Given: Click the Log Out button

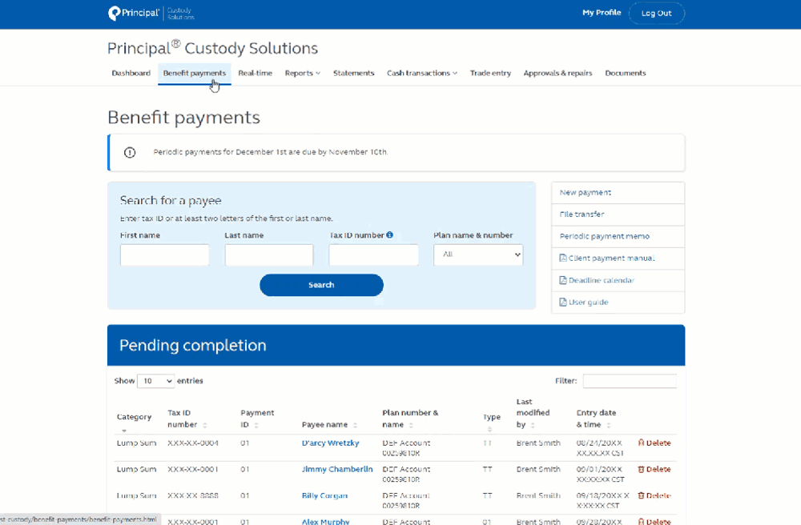Looking at the screenshot, I should (656, 13).
